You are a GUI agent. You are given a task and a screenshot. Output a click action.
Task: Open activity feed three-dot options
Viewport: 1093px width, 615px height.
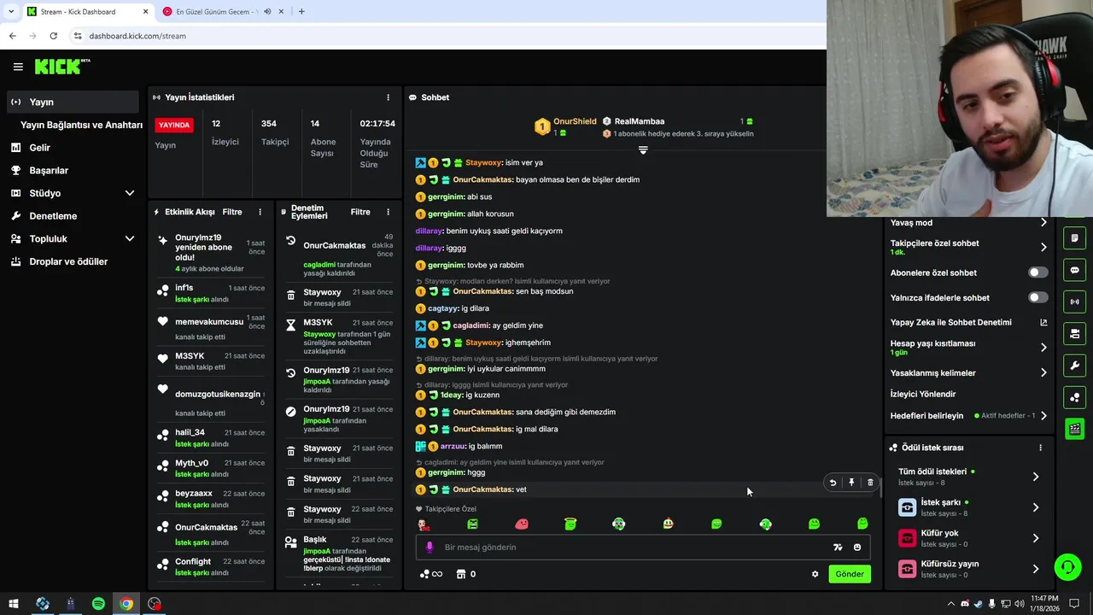260,212
